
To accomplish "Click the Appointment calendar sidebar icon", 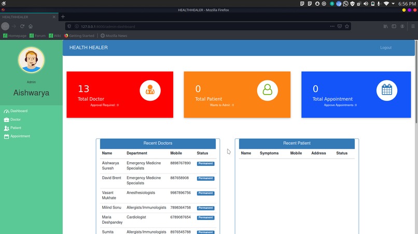I will [x=6, y=136].
